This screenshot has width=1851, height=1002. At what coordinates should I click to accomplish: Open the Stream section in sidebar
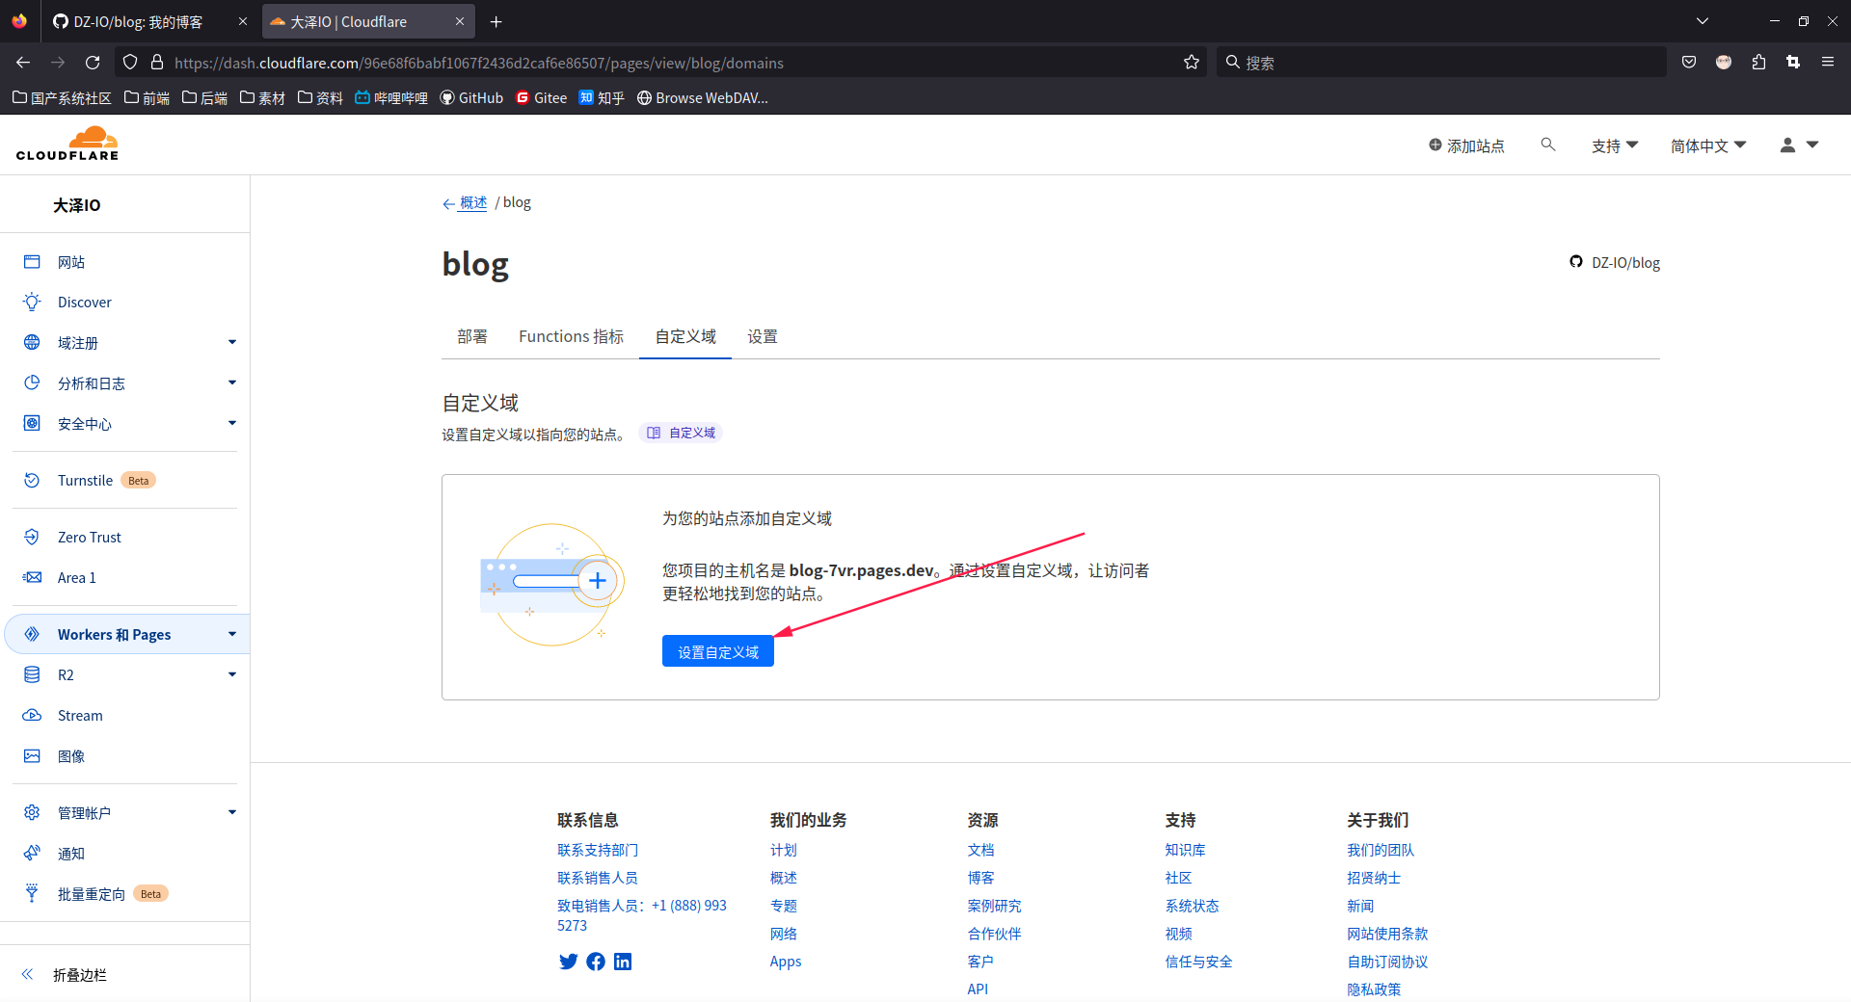coord(81,715)
